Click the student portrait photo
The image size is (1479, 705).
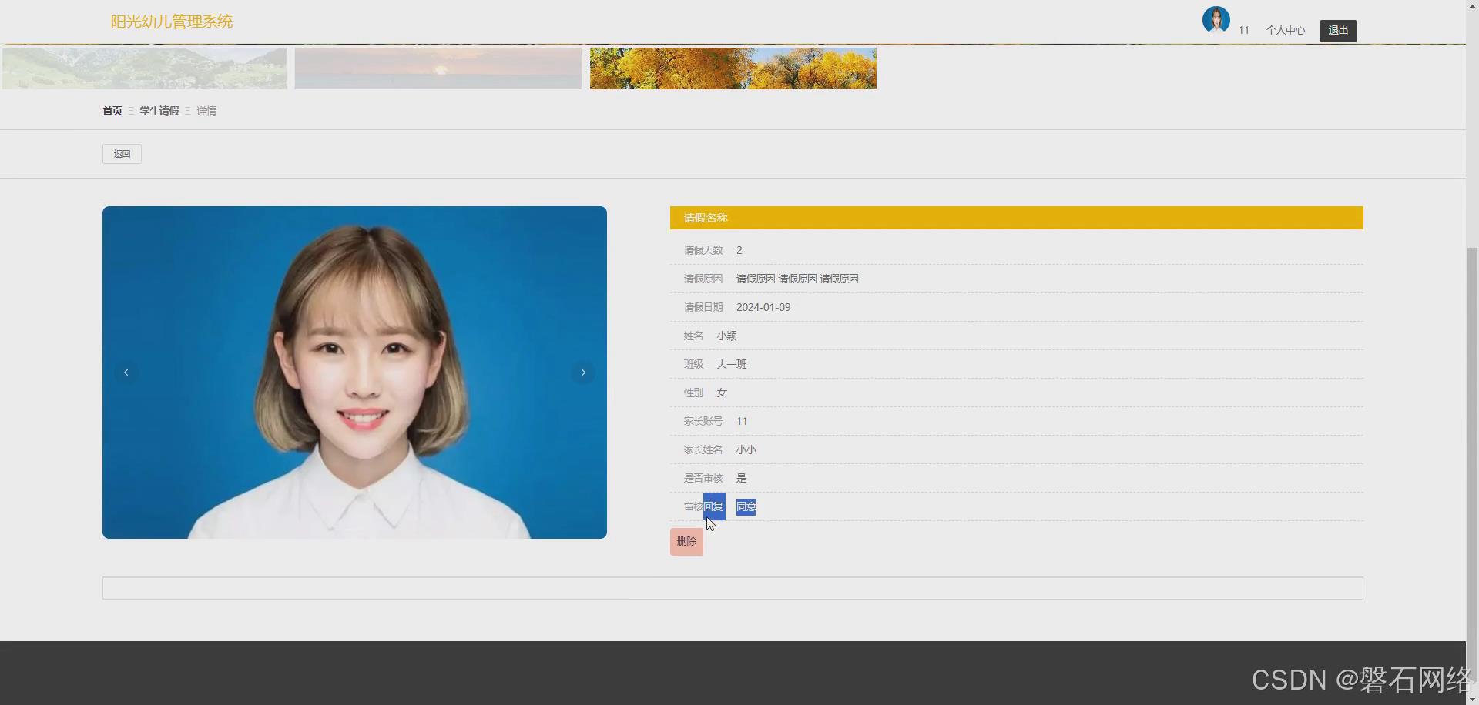click(354, 373)
